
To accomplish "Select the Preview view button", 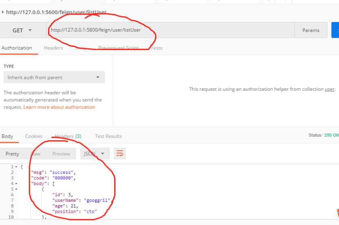I will coord(61,154).
